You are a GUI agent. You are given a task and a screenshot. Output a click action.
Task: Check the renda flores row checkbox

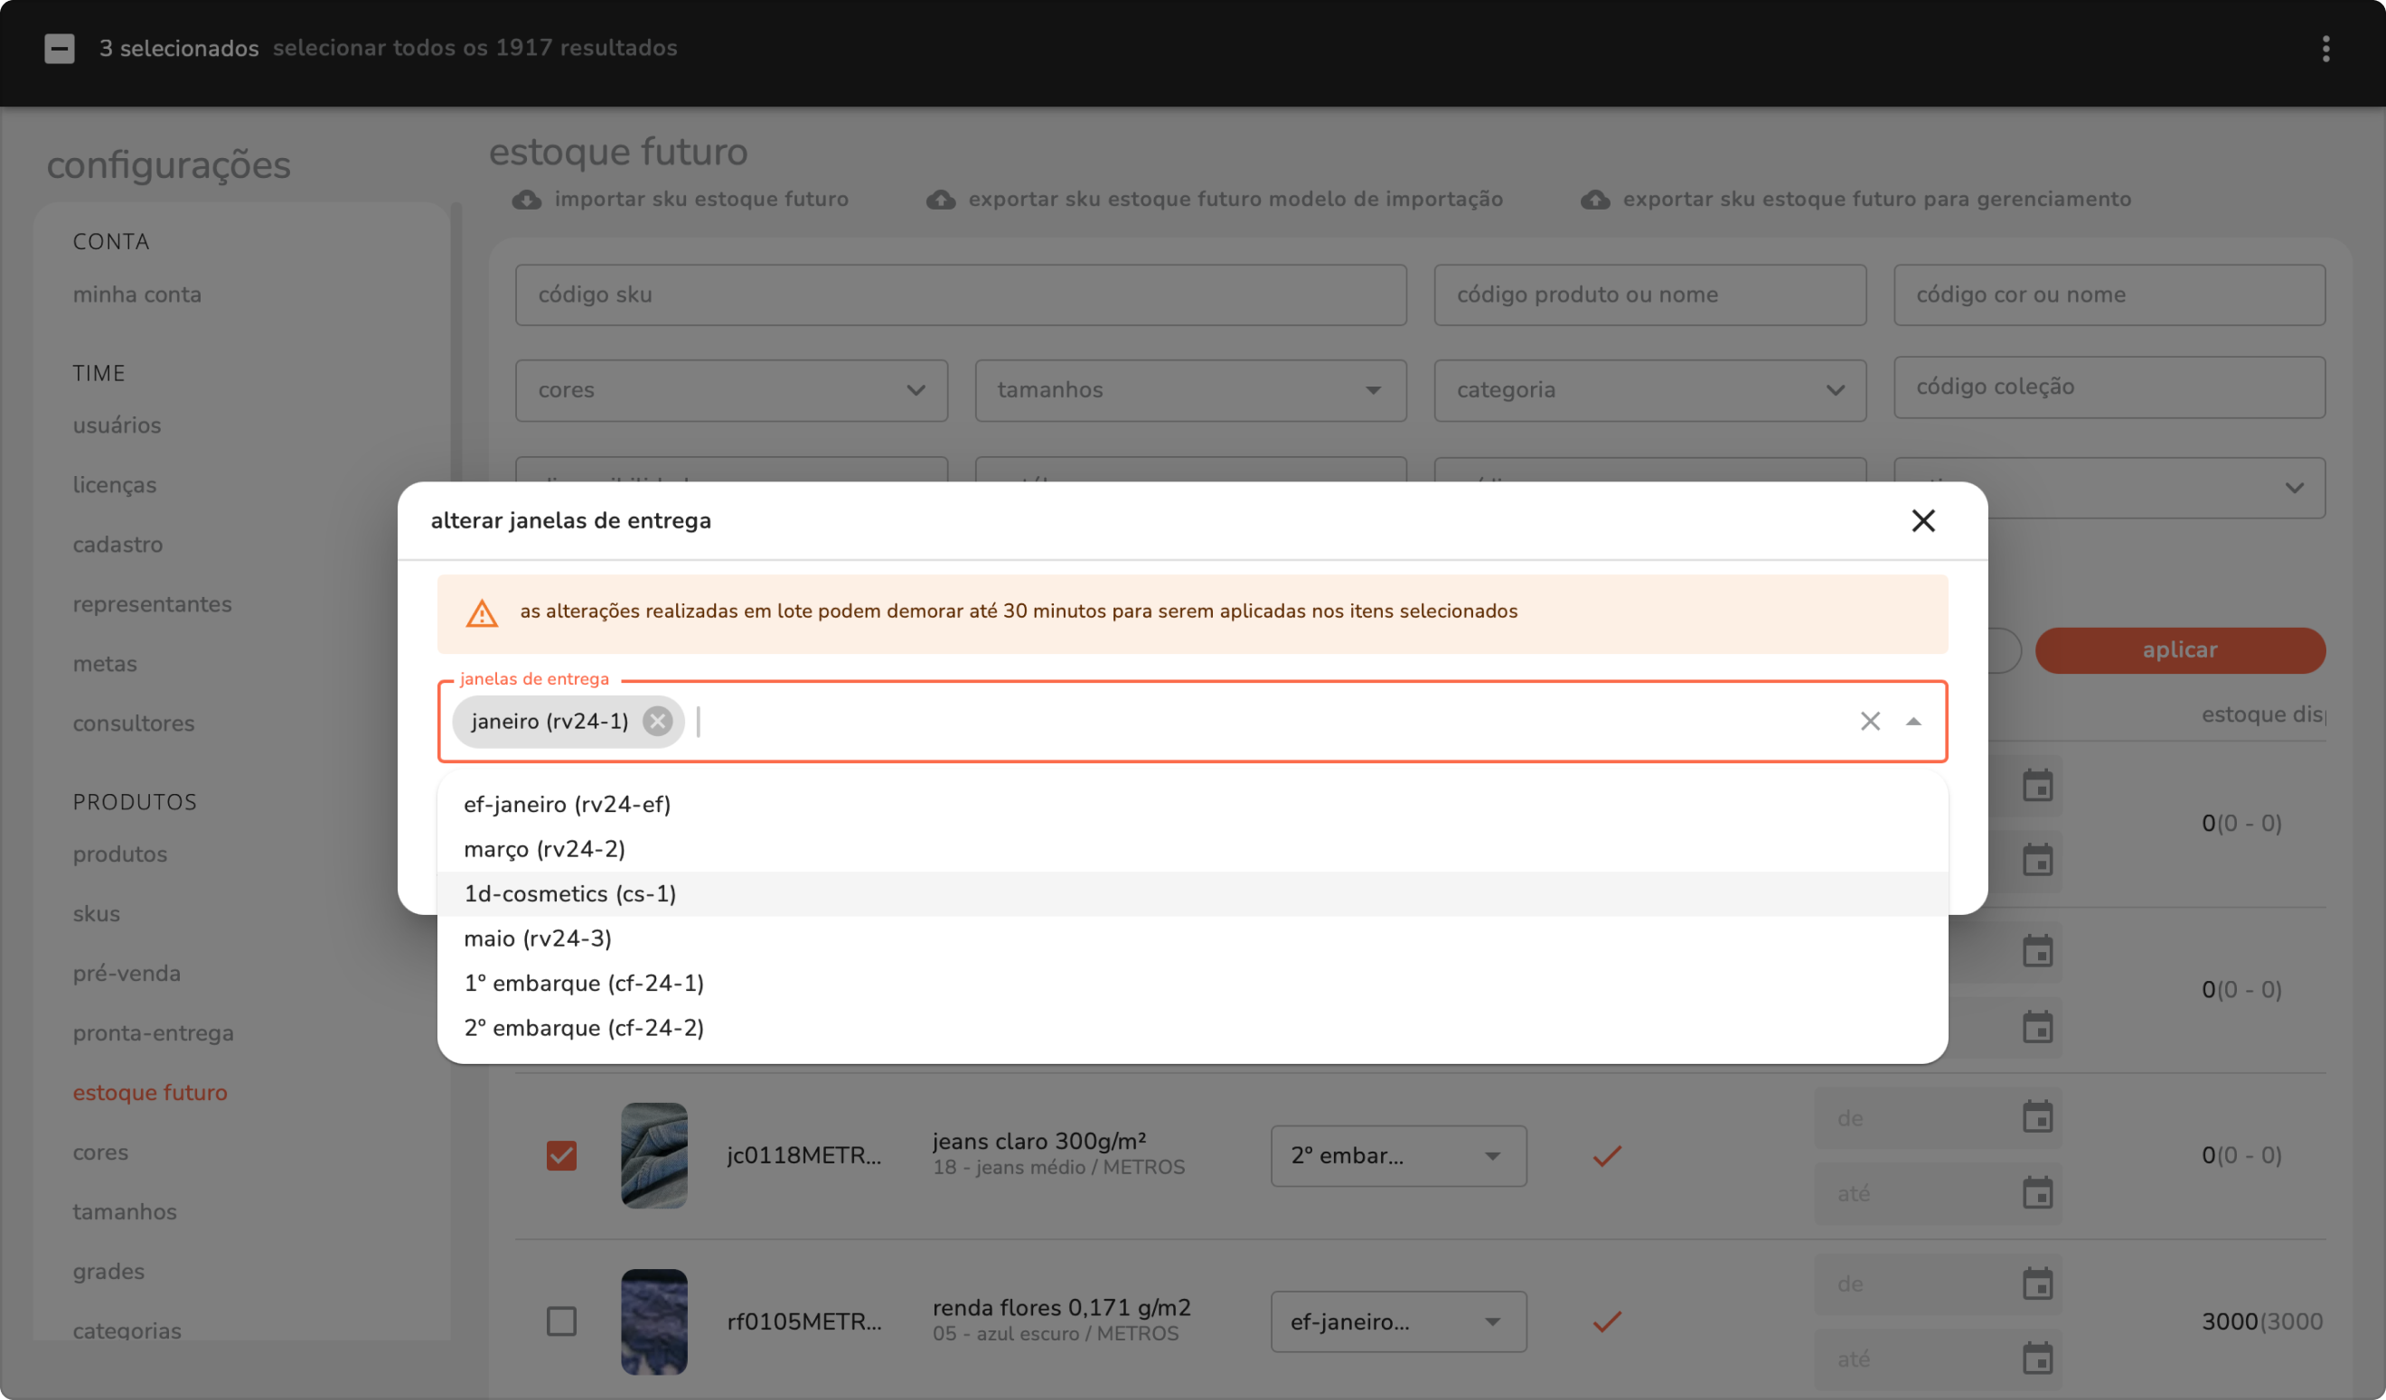pos(561,1321)
